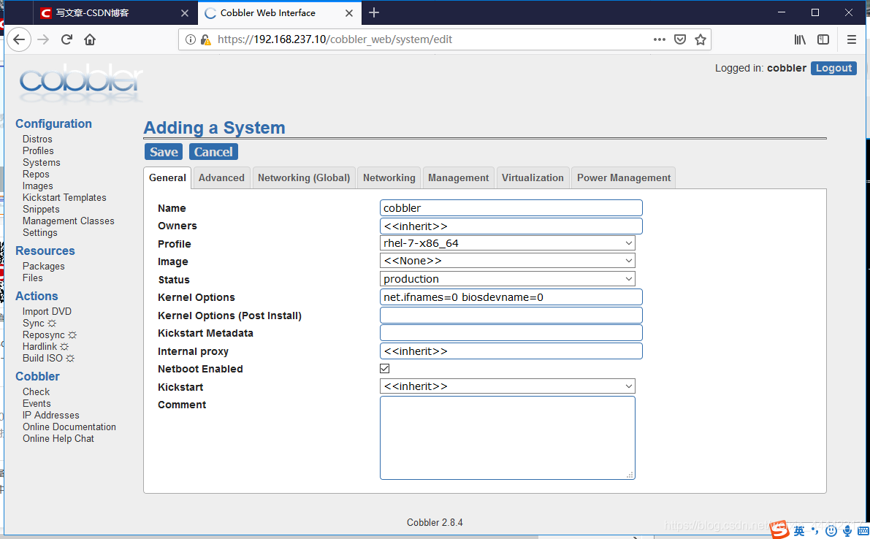
Task: Open Files under Resources
Action: (33, 278)
